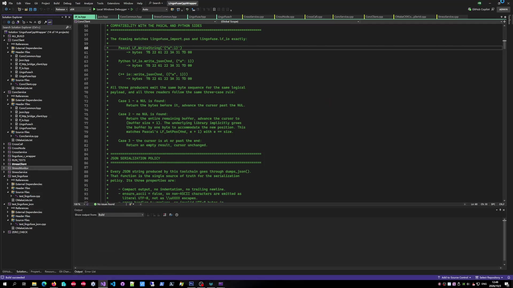The image size is (513, 288).
Task: Open the Extensions menu
Action: pos(113,3)
